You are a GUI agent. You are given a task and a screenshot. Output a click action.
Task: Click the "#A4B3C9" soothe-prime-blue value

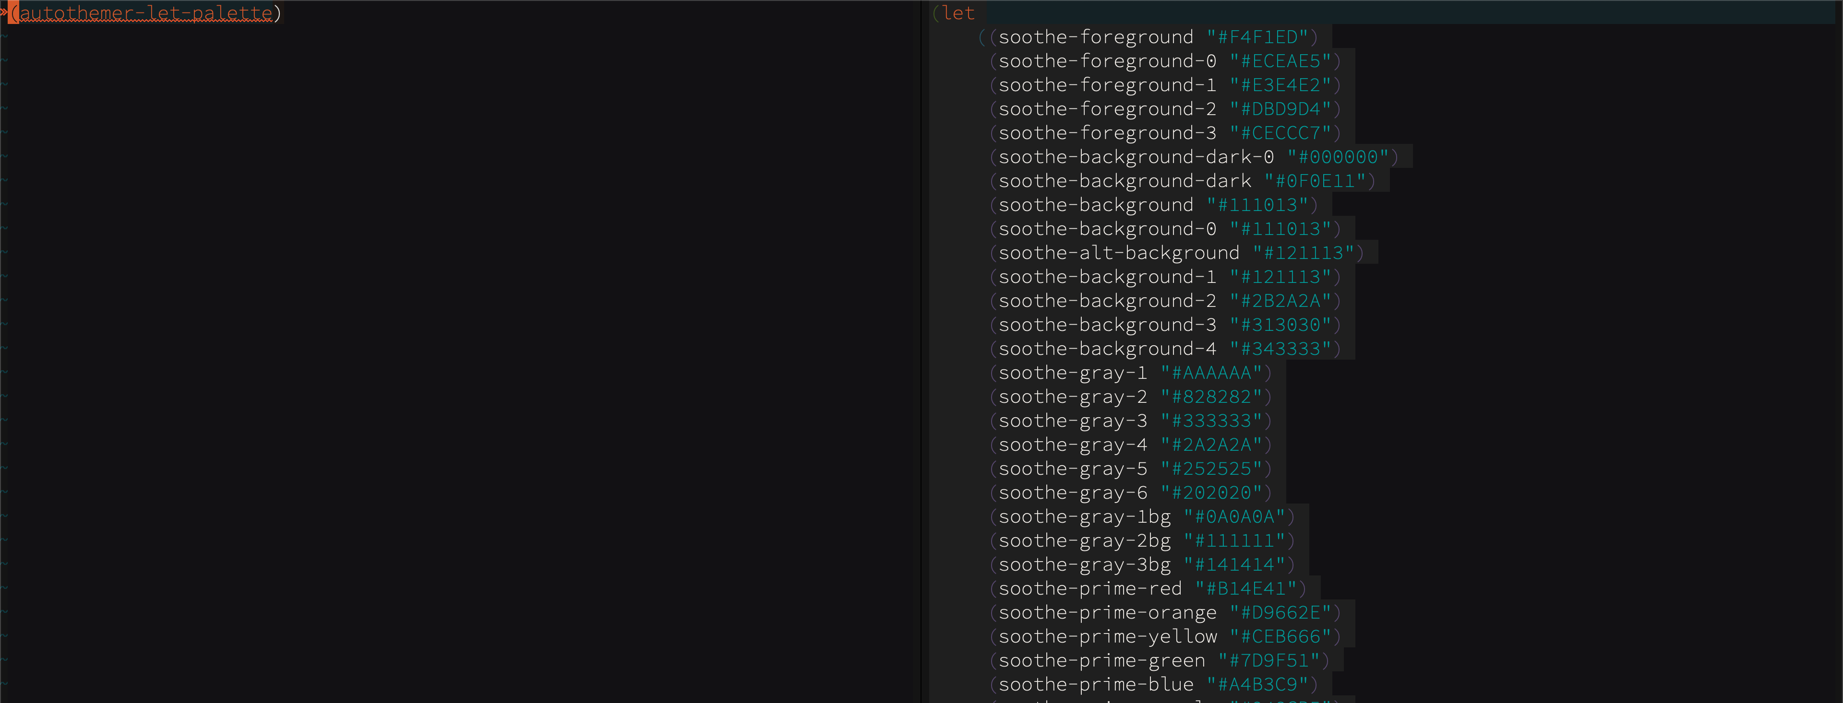click(1257, 684)
